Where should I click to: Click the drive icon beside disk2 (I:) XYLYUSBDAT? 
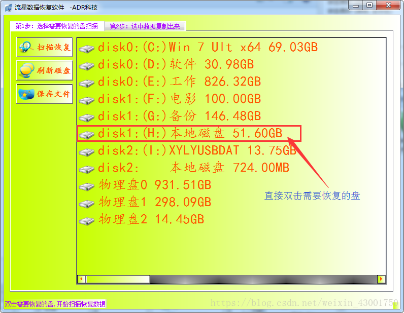[x=87, y=152]
